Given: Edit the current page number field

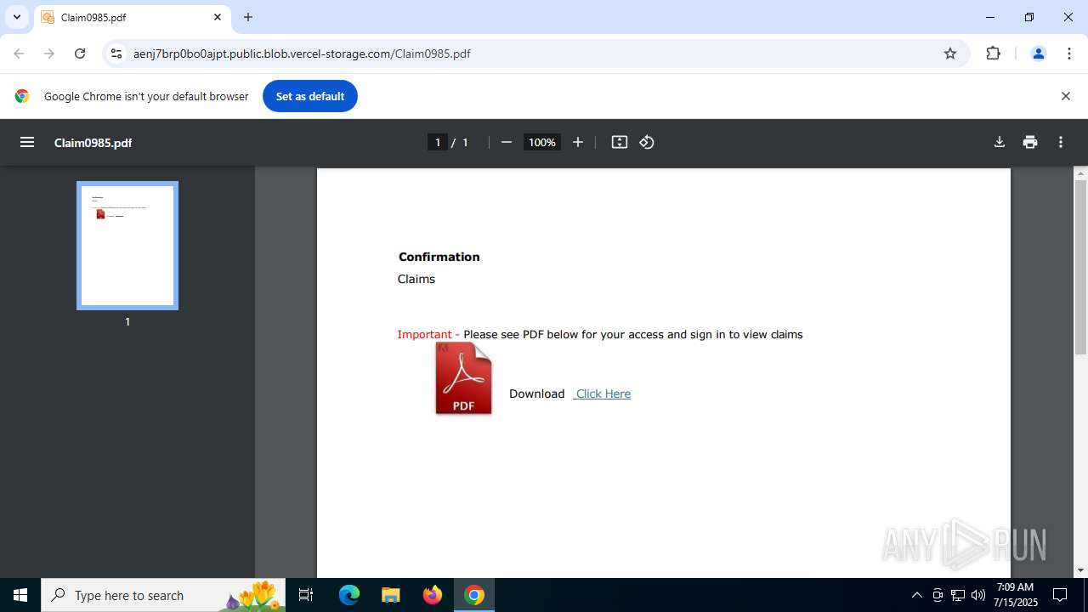Looking at the screenshot, I should 438,142.
